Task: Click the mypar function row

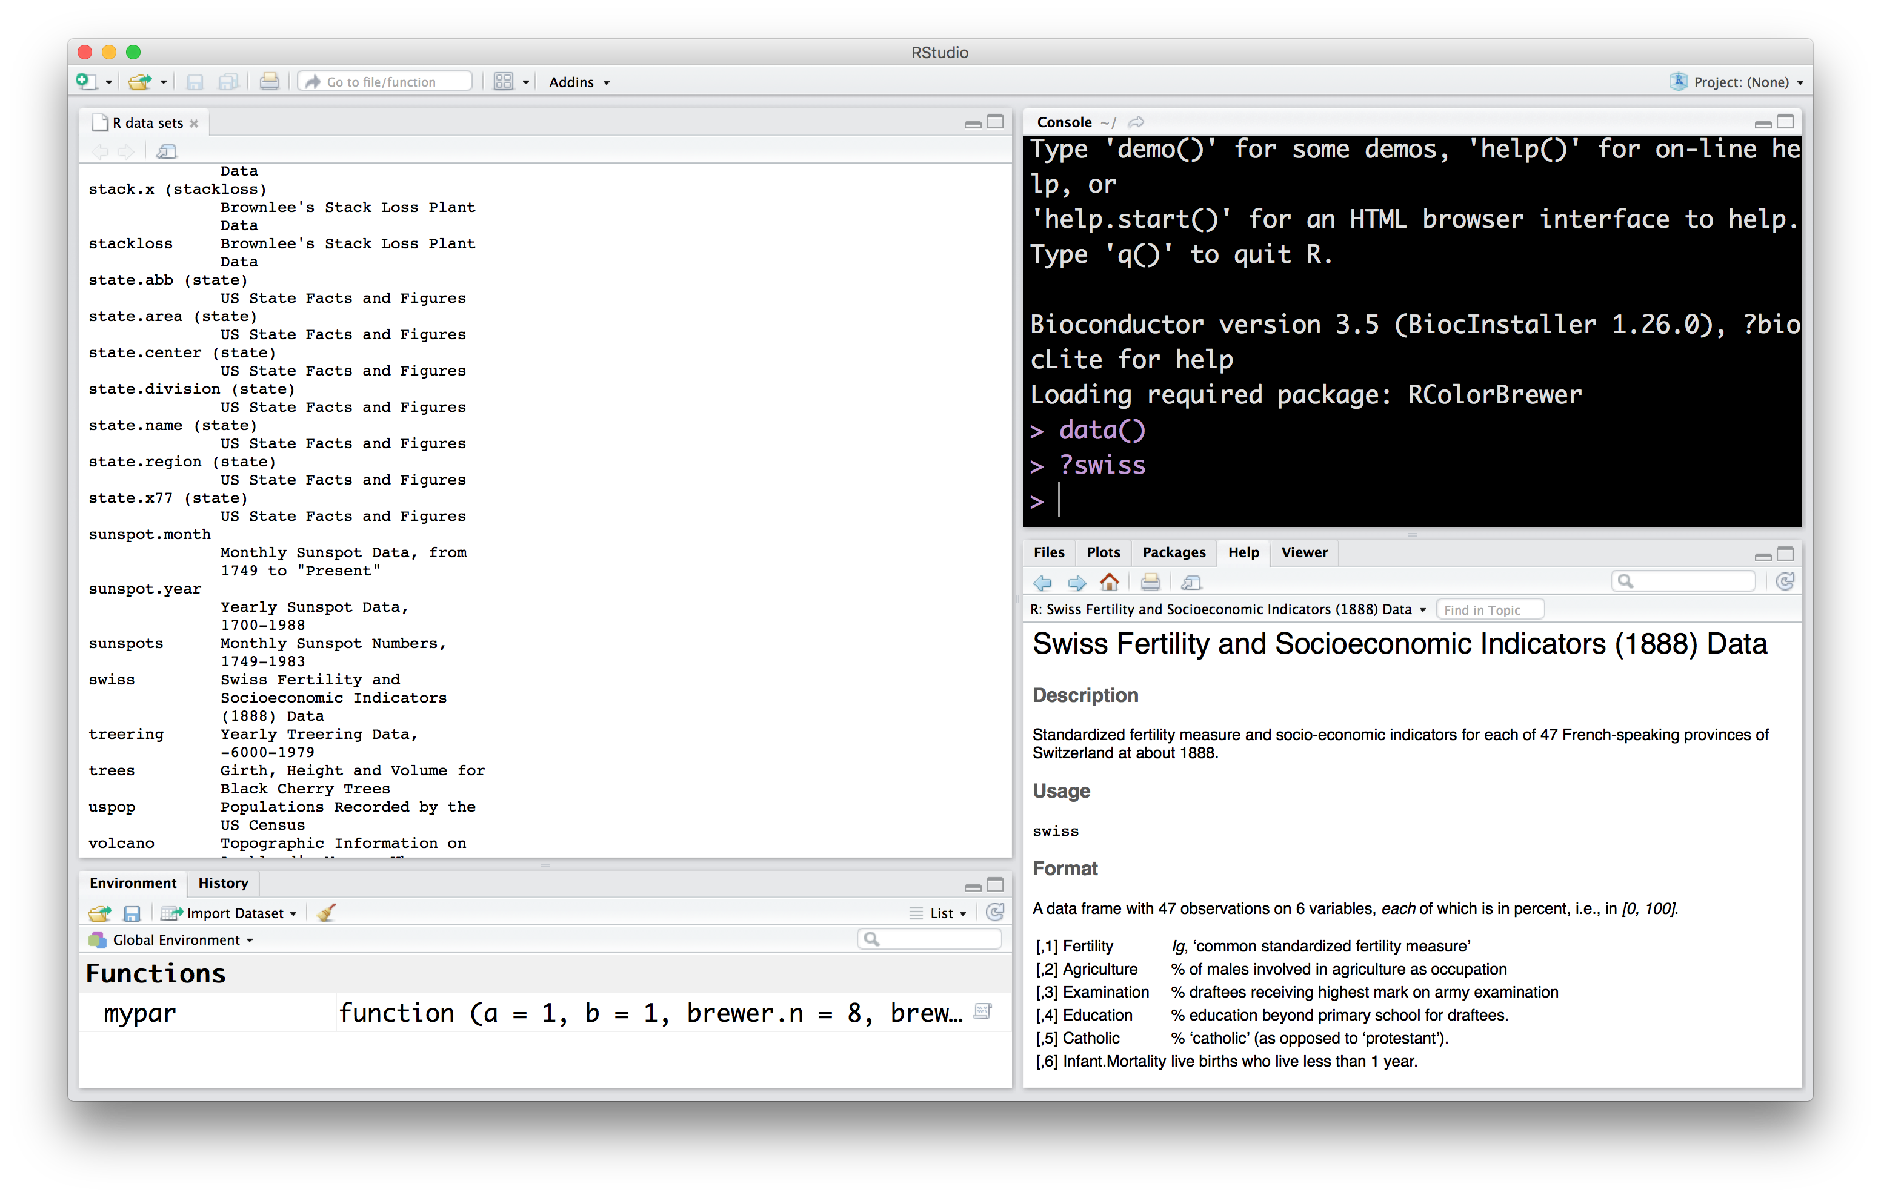Action: (x=544, y=1013)
